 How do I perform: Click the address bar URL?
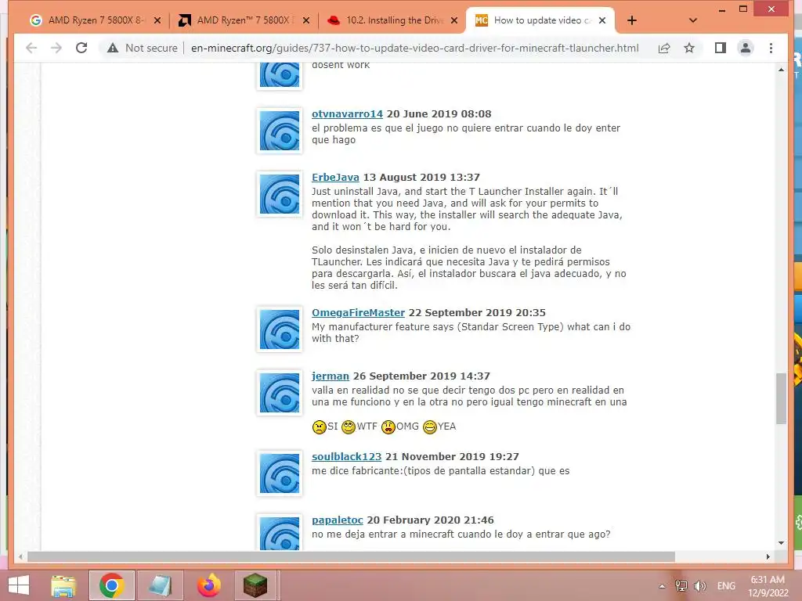pos(414,48)
